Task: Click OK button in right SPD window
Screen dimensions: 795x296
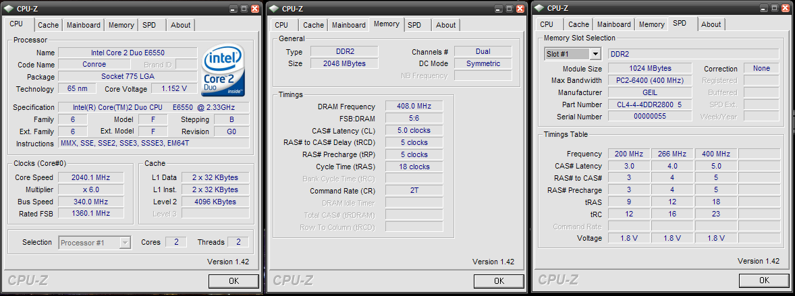Action: coord(764,280)
